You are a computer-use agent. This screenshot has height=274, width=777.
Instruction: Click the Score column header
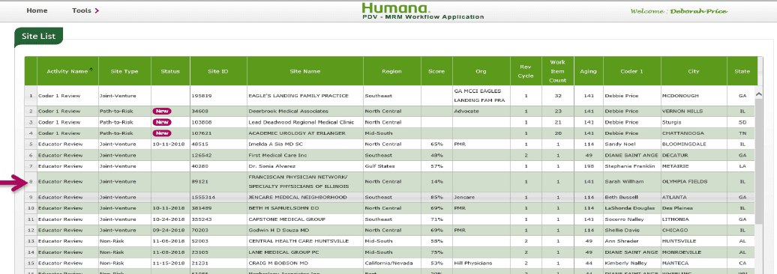[436, 71]
